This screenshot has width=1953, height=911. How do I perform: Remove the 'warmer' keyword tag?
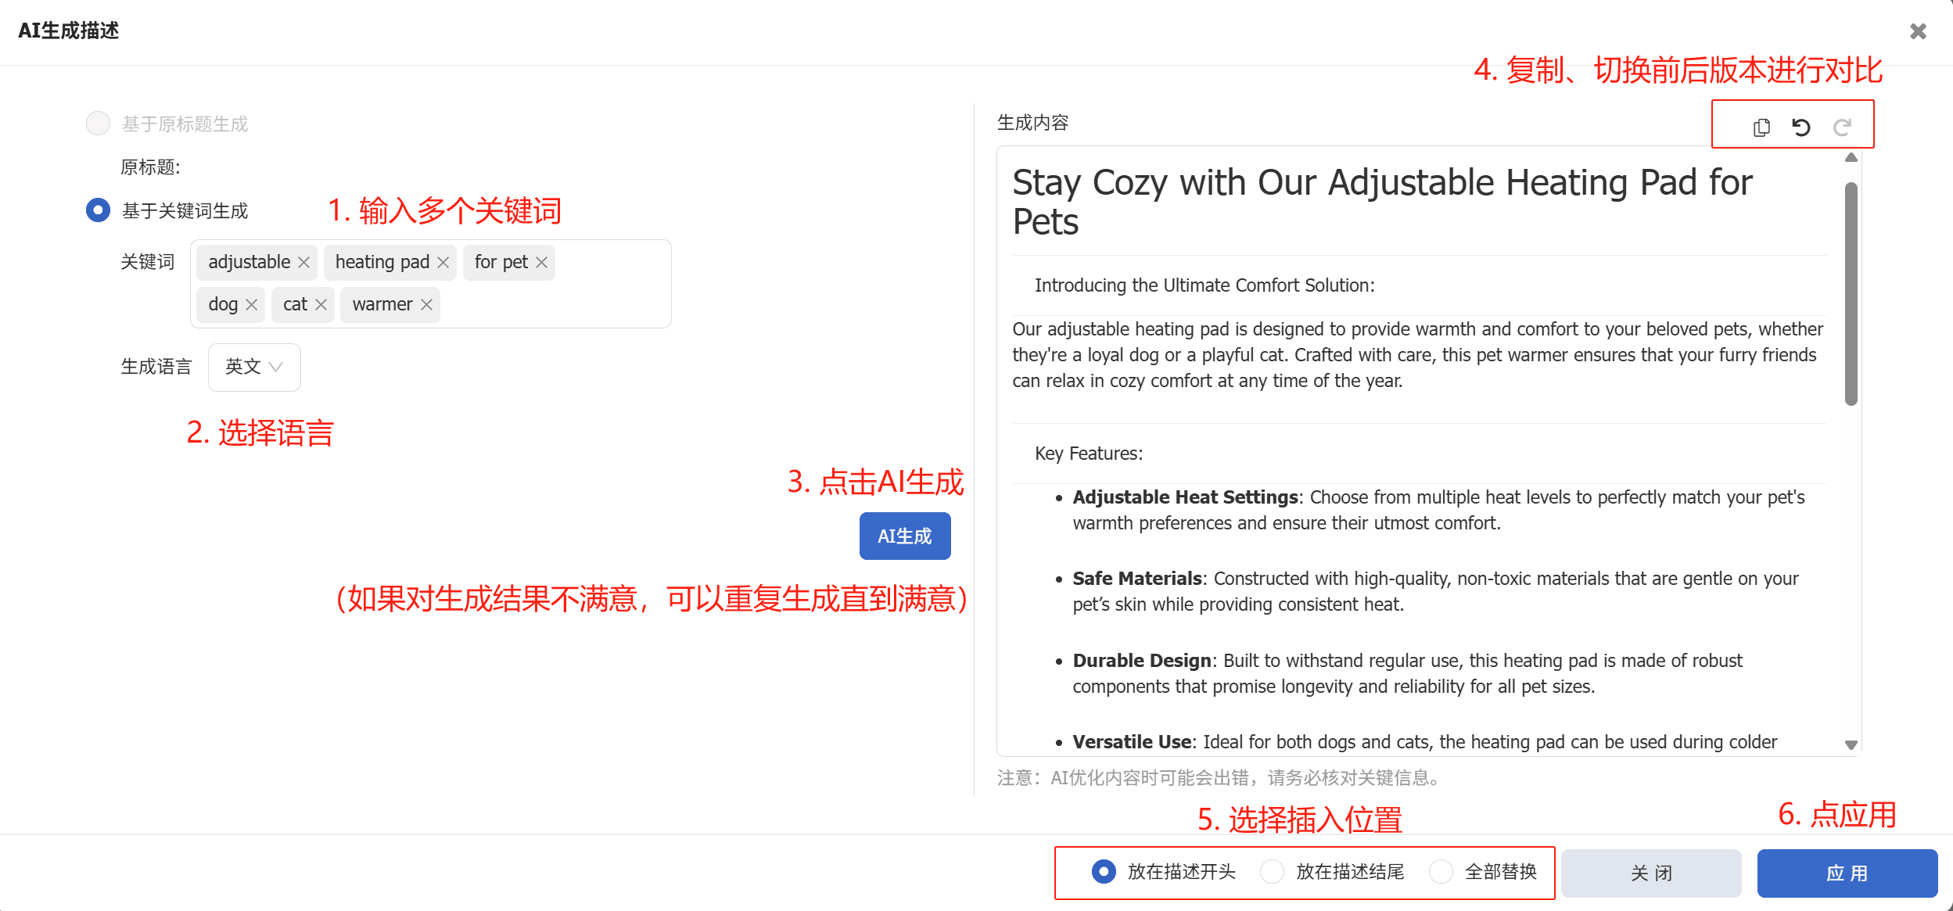[426, 305]
